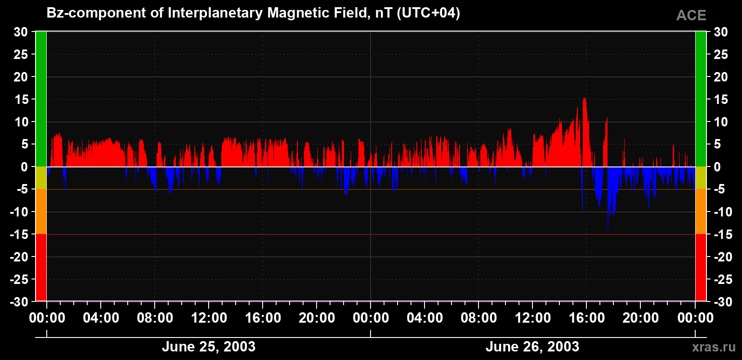Viewport: 742px width, 360px height.
Task: Click the '30' label on the right axis
Action: click(x=721, y=32)
